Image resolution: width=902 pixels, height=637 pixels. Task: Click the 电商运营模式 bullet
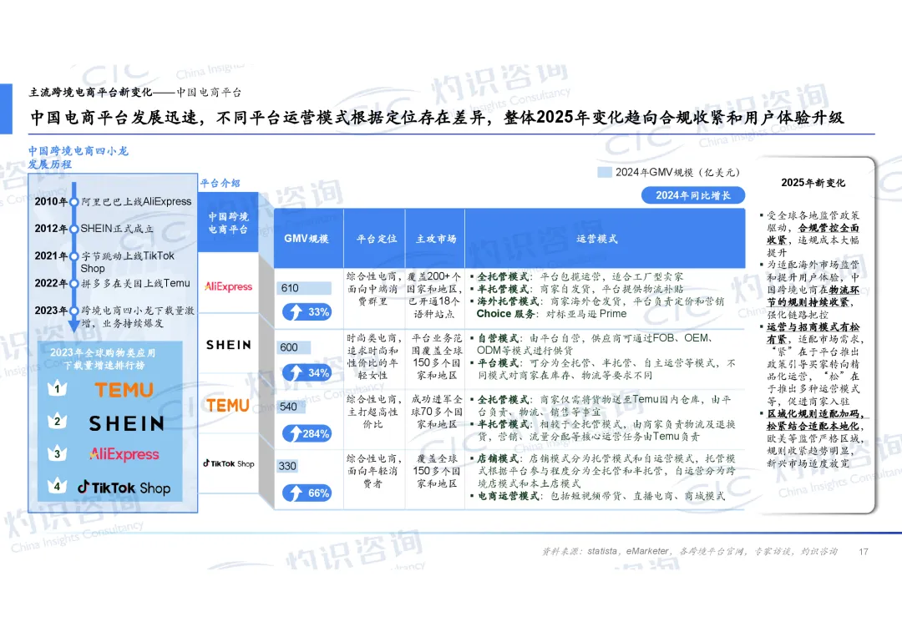(x=598, y=496)
